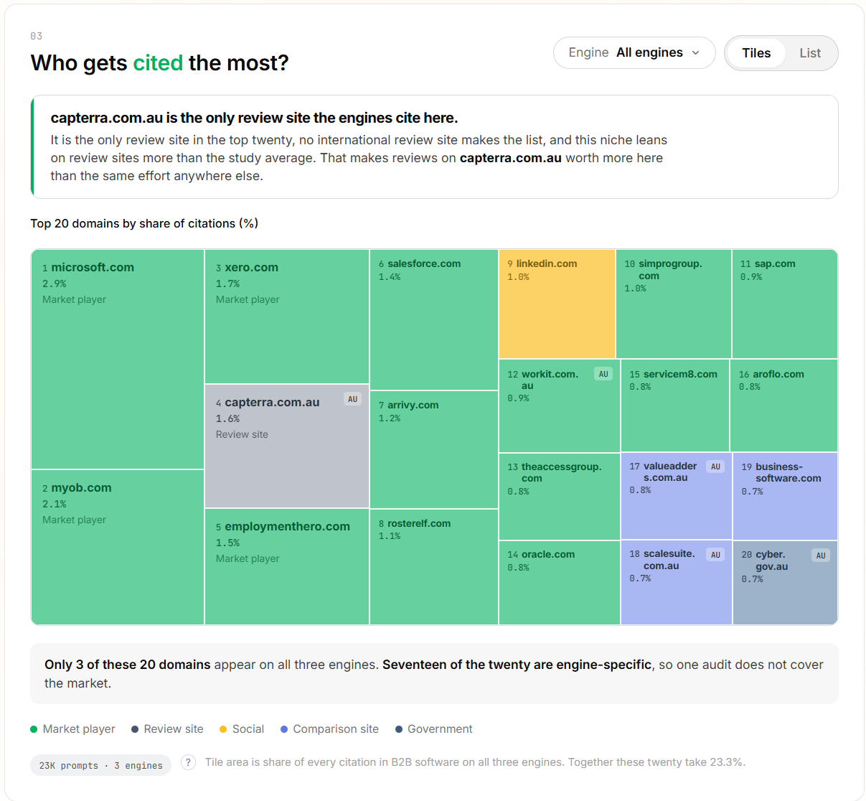Screen dimensions: 866x801
Task: Select the salesforce.com tile
Action: point(434,319)
